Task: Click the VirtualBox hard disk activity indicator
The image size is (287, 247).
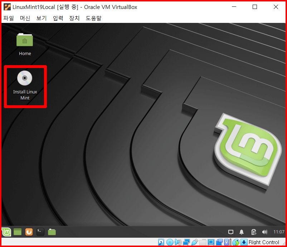Action: [x=161, y=242]
